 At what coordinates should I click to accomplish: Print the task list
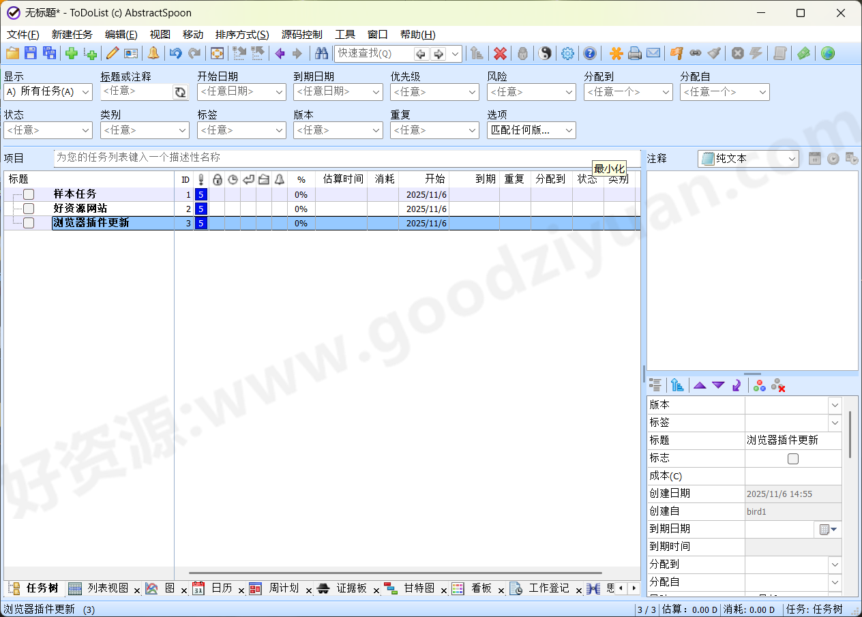pos(634,53)
